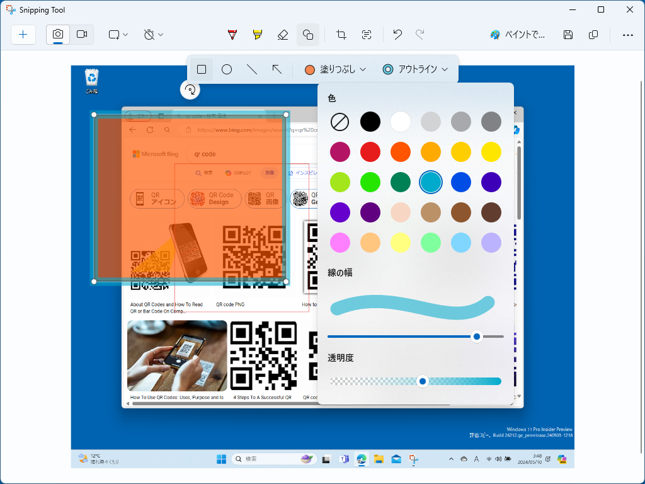Pick the lavender pastel swatch
Viewport: 645px width, 484px height.
click(491, 243)
